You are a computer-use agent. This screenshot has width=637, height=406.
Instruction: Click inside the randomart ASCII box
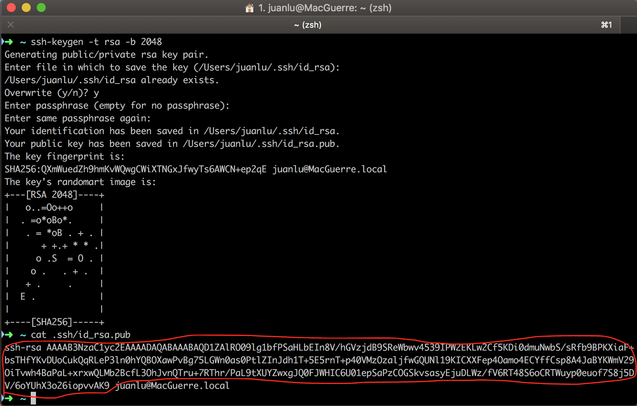(54, 258)
